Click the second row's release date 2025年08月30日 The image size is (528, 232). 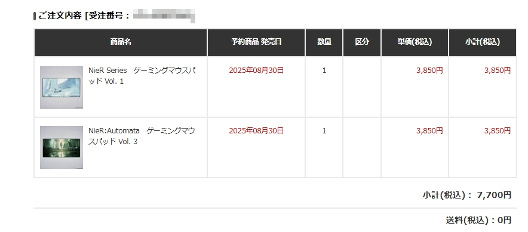(x=256, y=131)
